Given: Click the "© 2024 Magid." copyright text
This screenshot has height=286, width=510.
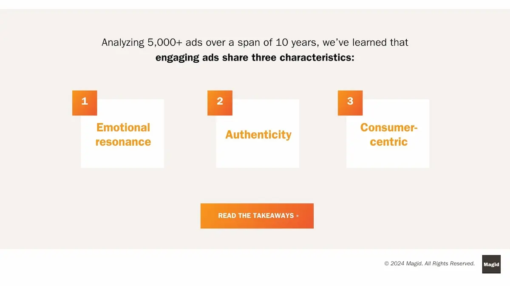Looking at the screenshot, I should pos(403,264).
